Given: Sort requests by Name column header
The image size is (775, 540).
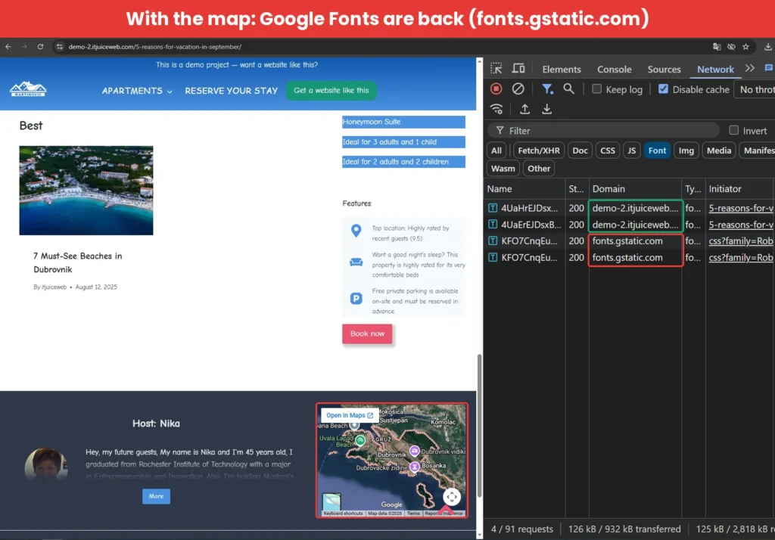Looking at the screenshot, I should pos(524,189).
